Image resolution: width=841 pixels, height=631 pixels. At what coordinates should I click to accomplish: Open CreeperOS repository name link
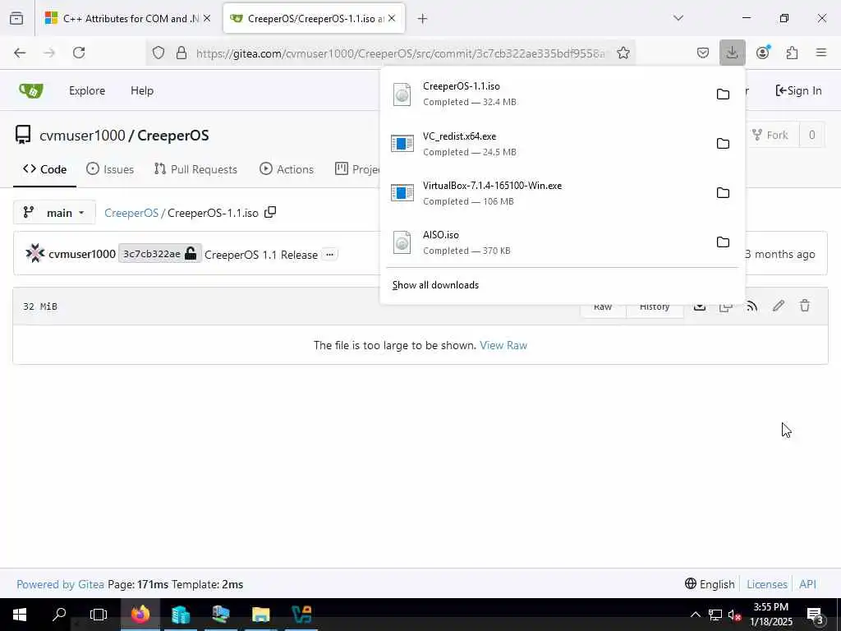[173, 136]
